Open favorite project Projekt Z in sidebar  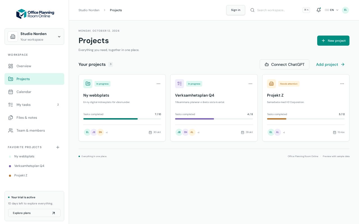coord(34,176)
